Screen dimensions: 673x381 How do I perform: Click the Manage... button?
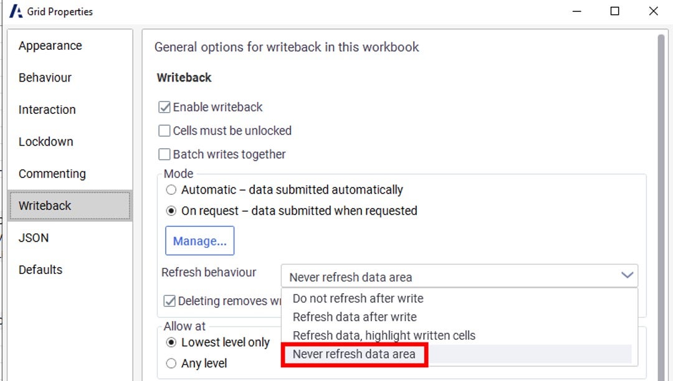199,241
